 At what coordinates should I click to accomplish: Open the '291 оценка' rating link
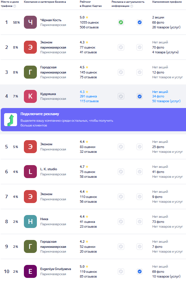click(x=88, y=96)
